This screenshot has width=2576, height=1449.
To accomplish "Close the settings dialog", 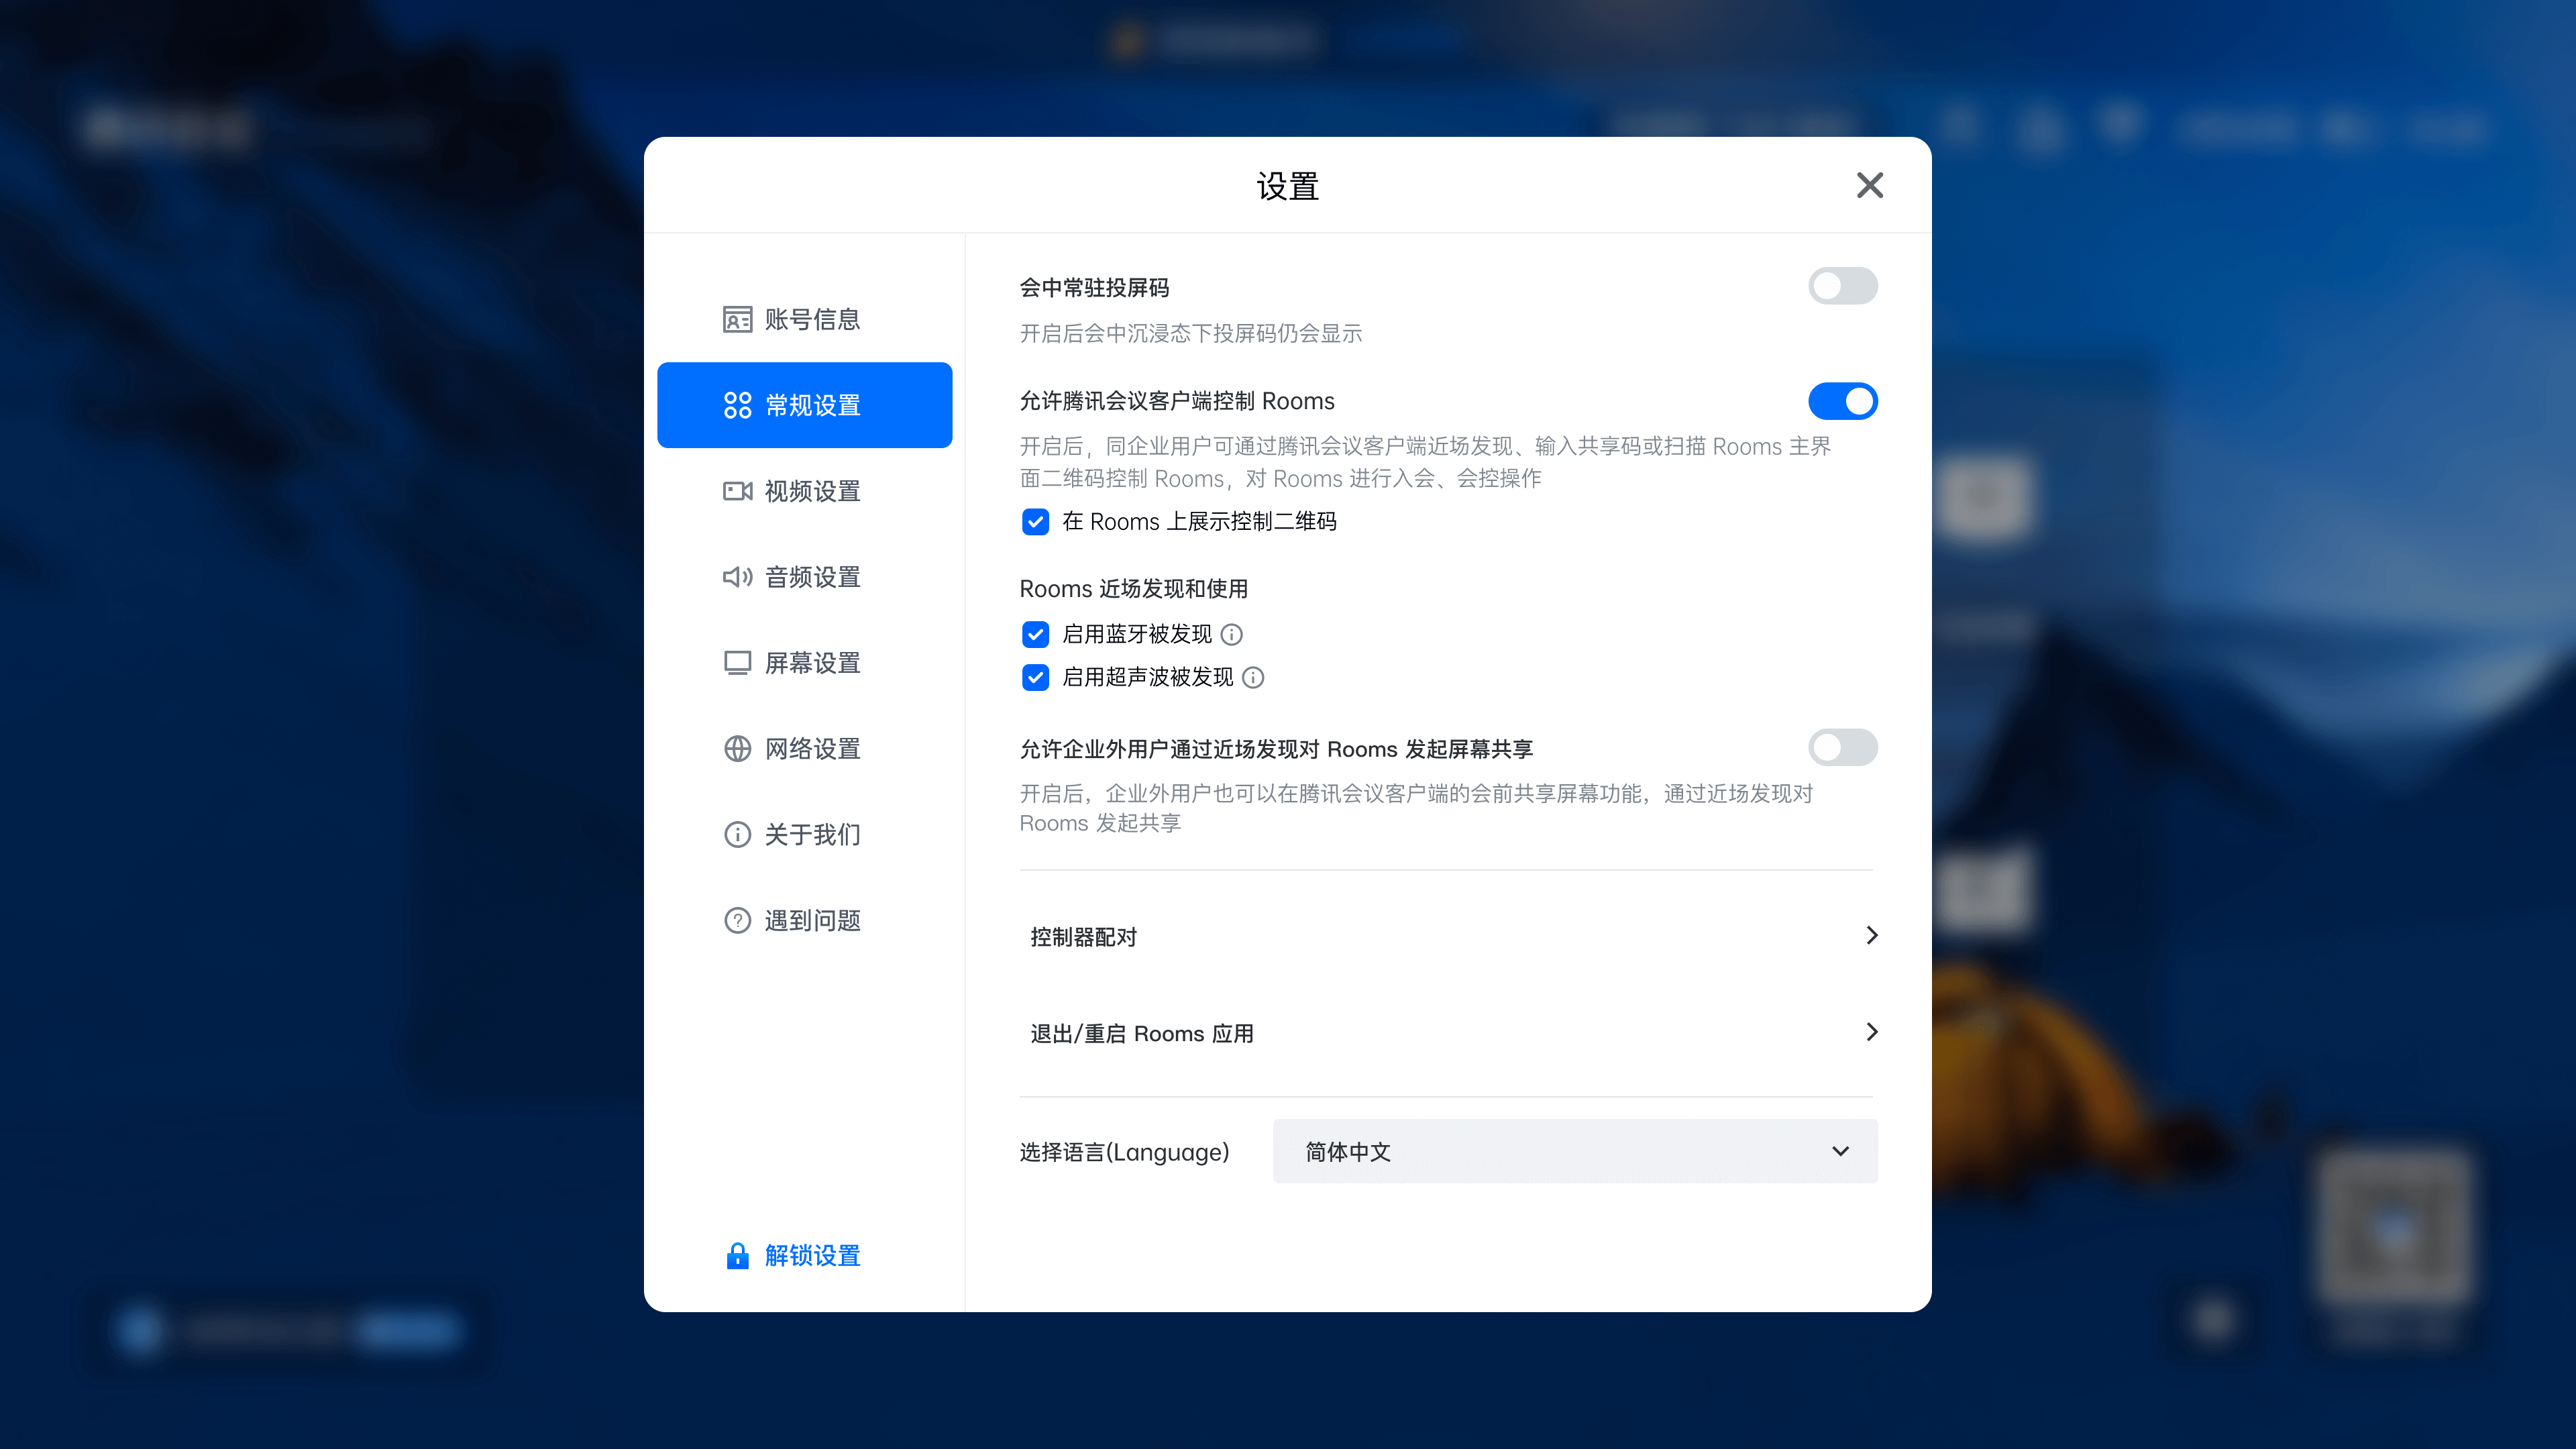I will [1869, 185].
